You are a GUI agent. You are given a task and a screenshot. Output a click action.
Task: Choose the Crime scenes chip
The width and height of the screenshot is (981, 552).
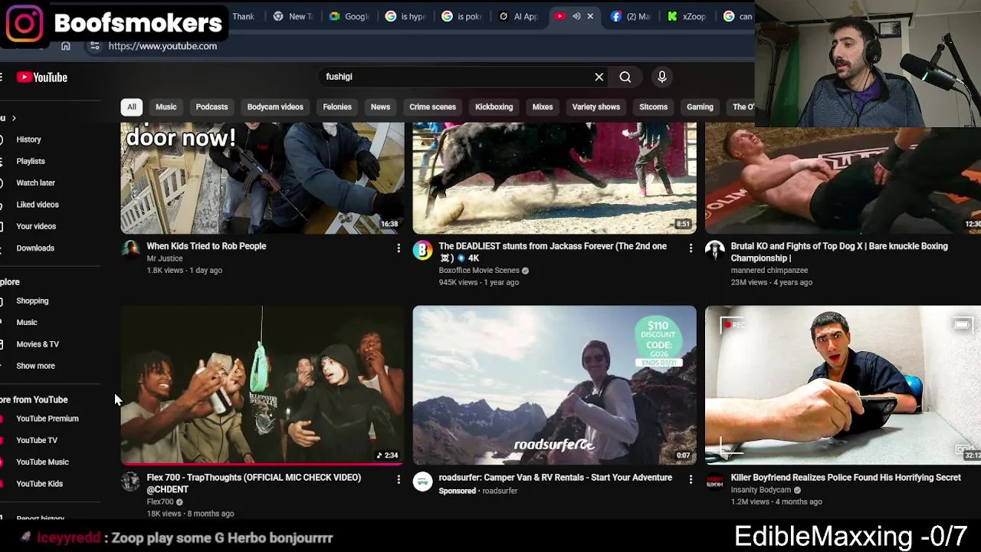(432, 107)
